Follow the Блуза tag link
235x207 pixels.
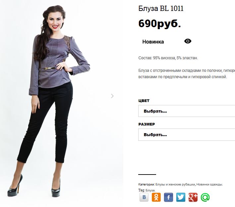[x=150, y=190]
